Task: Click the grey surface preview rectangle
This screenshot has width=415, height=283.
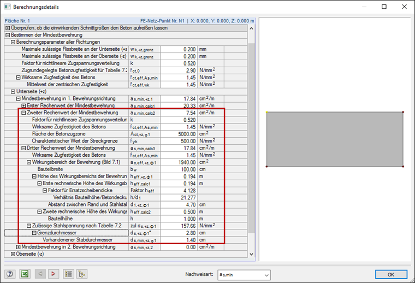Action: tap(335, 139)
